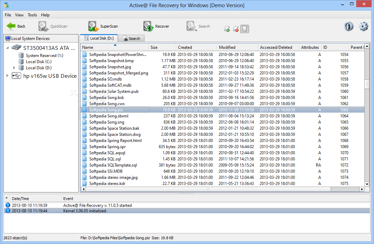
Task: Click the file list scroll down arrow
Action: [x=367, y=184]
